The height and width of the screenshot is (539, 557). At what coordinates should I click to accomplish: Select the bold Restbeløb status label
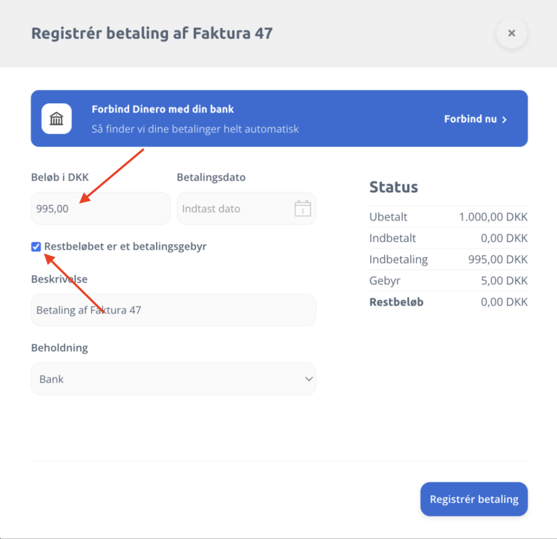tap(396, 302)
